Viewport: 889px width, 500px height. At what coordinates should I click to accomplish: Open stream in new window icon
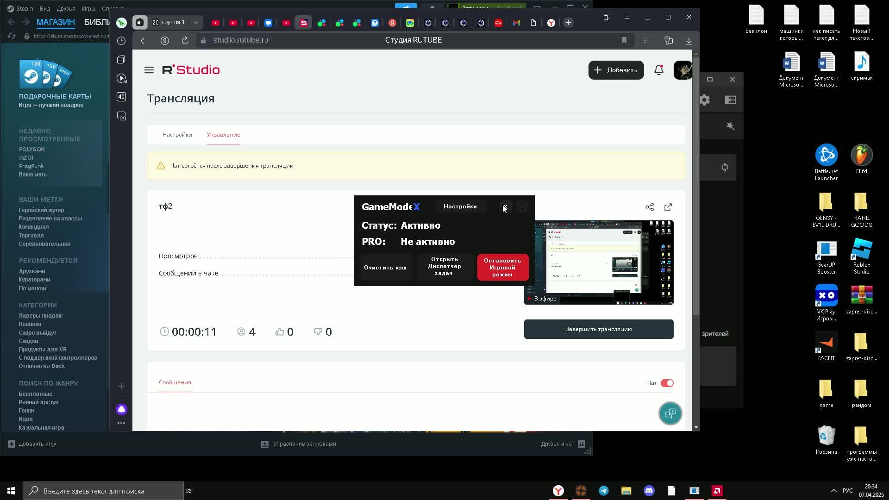coord(668,207)
